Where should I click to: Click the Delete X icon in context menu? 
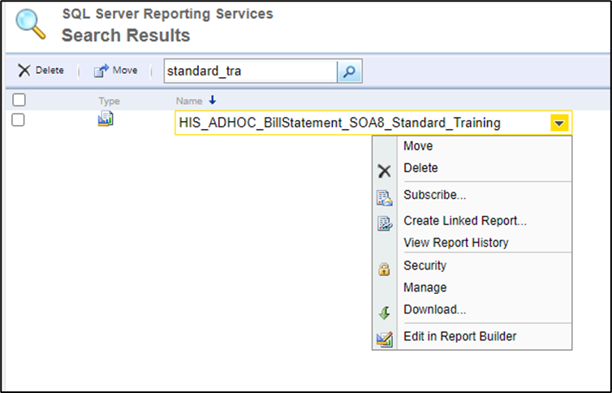pyautogui.click(x=385, y=171)
